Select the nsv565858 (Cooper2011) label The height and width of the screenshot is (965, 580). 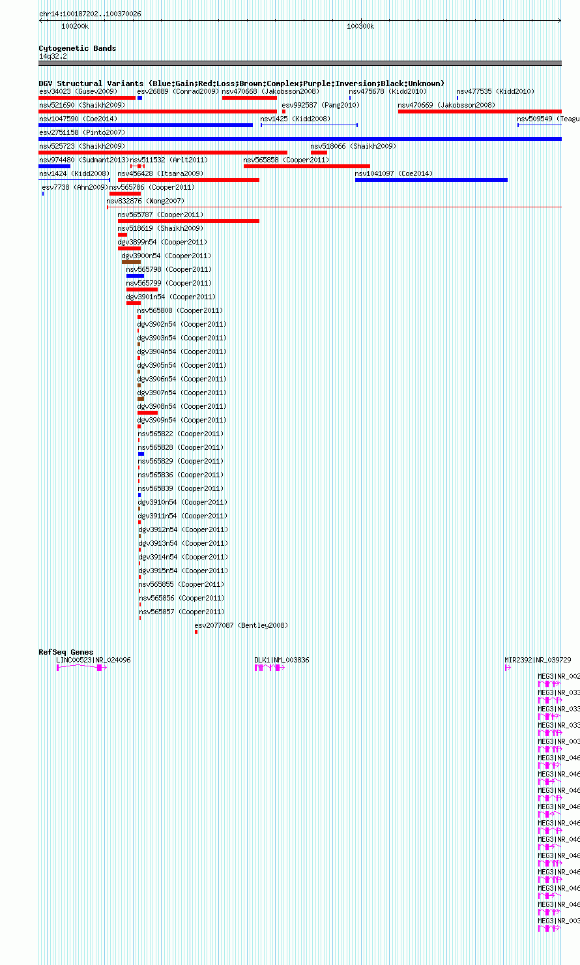coord(286,160)
